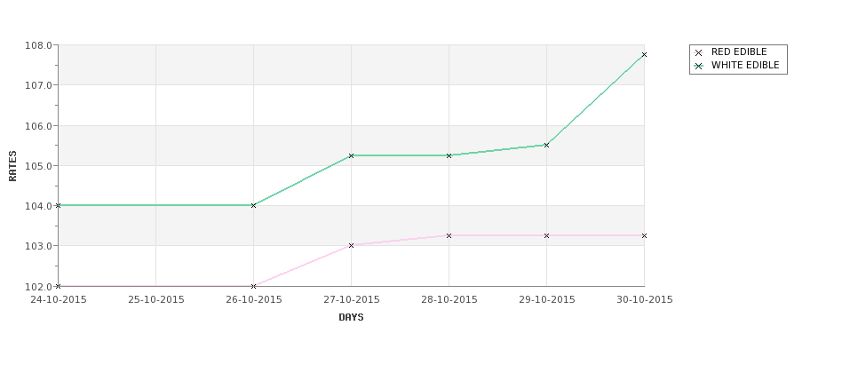Click the 30-10-2015 date axis label
The image size is (866, 381).
[645, 300]
